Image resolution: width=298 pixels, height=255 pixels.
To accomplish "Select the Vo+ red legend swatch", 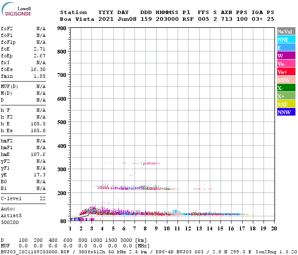I will pos(286,72).
